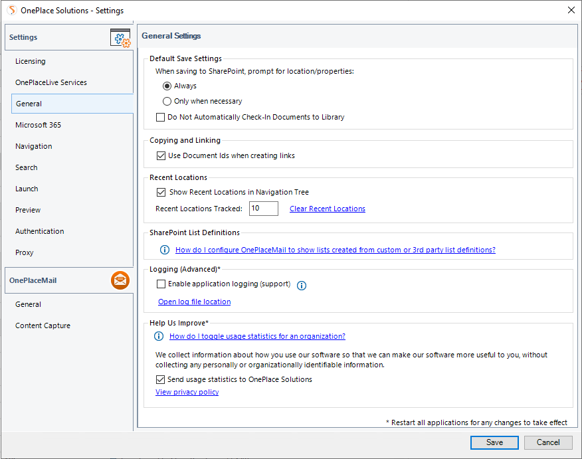The height and width of the screenshot is (459, 582).
Task: Select Only when necessary option
Action: [x=167, y=102]
